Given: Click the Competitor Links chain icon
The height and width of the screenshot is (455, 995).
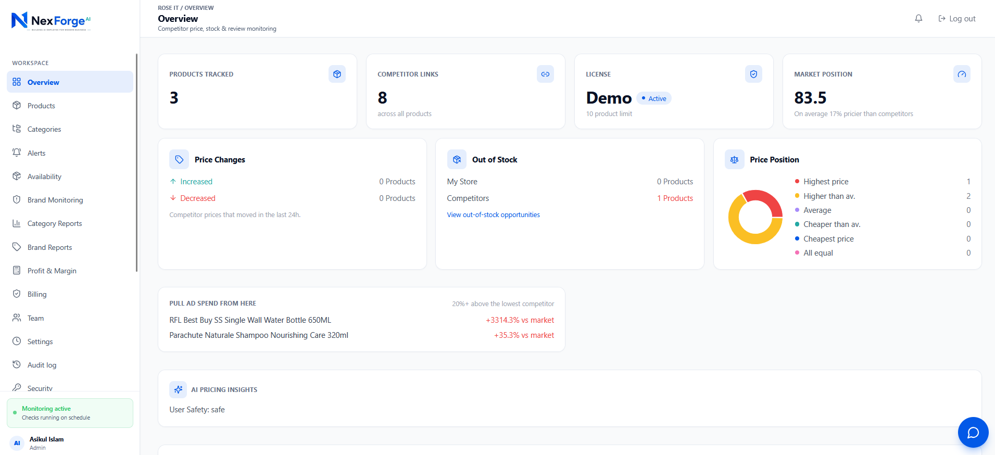Looking at the screenshot, I should coord(545,74).
